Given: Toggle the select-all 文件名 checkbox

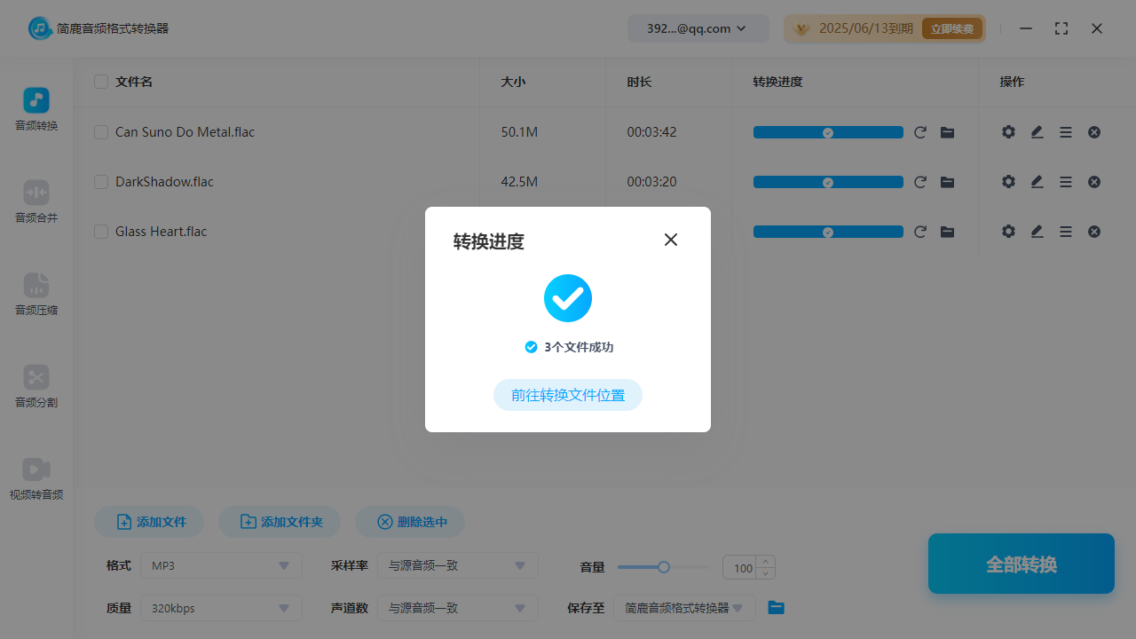Looking at the screenshot, I should 101,82.
